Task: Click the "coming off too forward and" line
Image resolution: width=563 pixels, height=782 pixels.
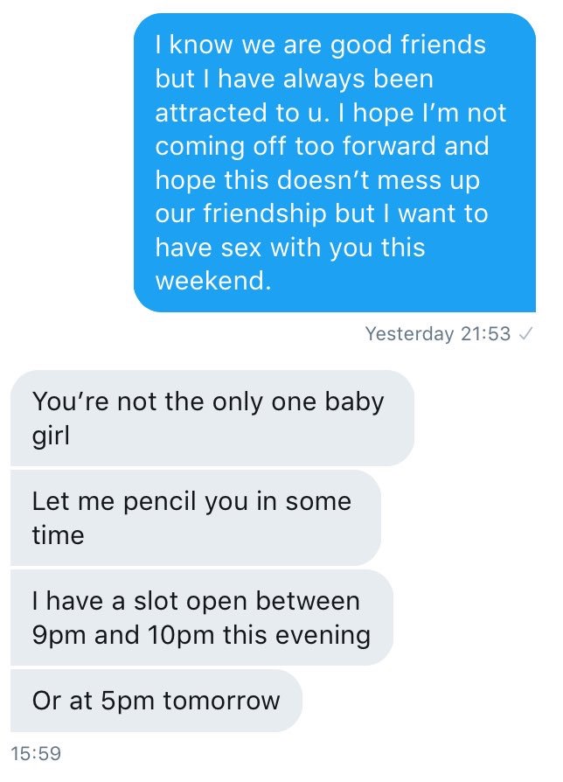Action: point(320,146)
